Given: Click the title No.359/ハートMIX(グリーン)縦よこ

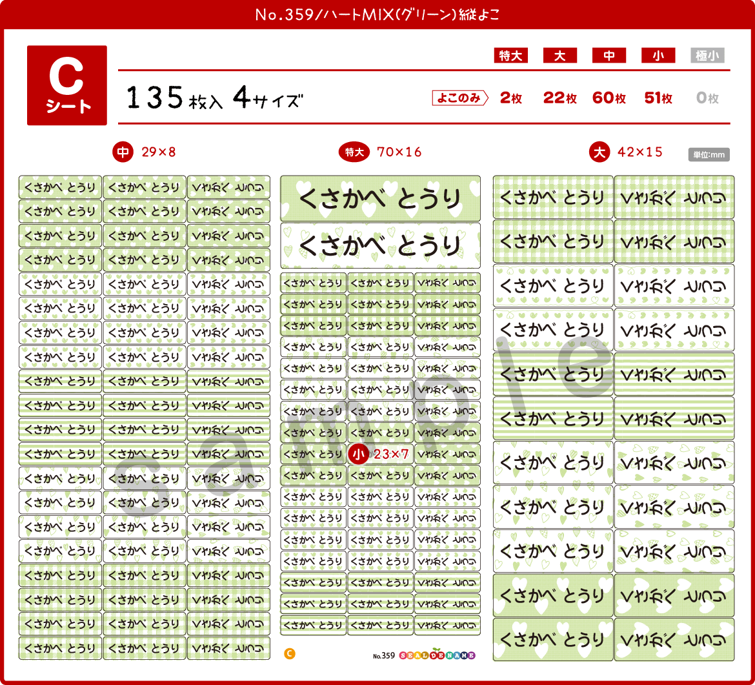Looking at the screenshot, I should pos(377,15).
